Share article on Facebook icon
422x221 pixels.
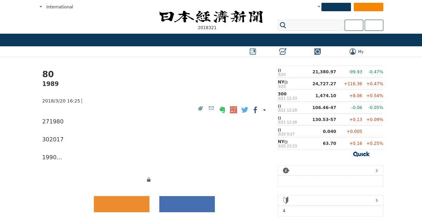(255, 110)
